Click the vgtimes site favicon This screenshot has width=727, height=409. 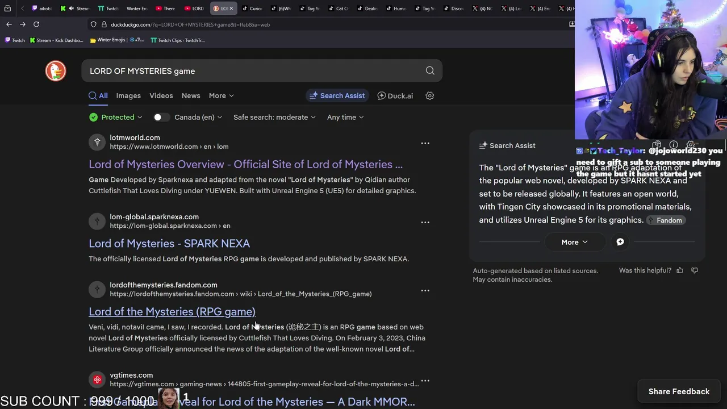[x=97, y=379]
